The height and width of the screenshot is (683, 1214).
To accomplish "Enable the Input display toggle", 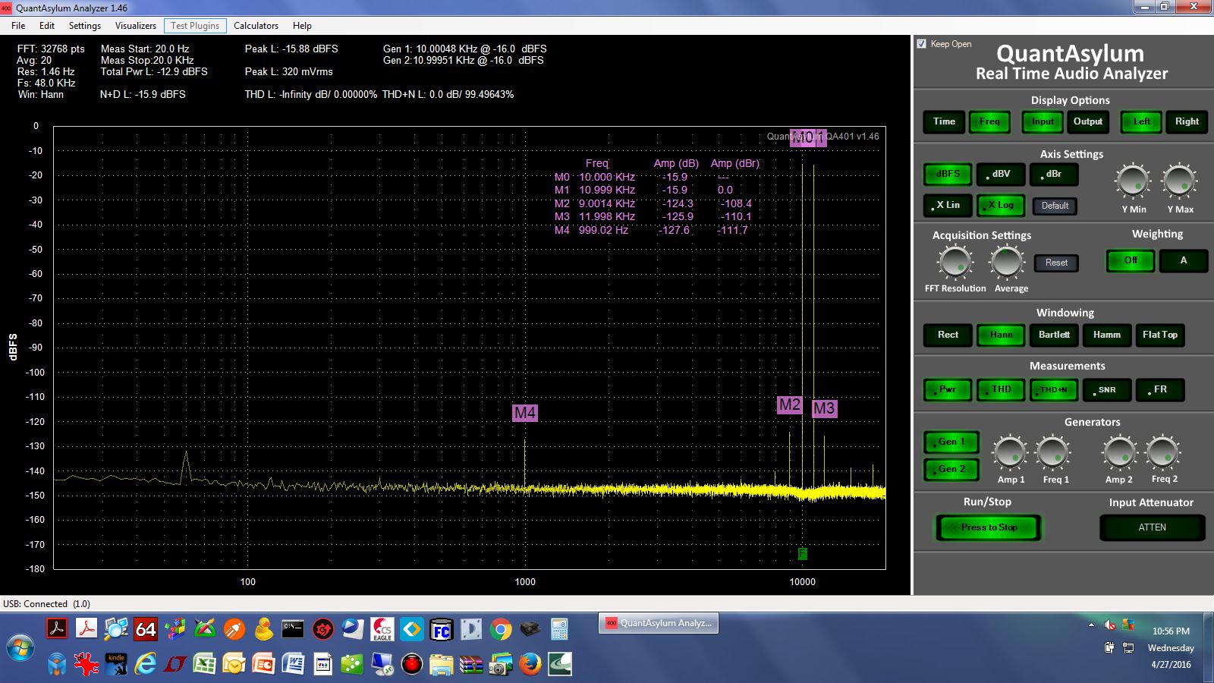I will 1043,121.
